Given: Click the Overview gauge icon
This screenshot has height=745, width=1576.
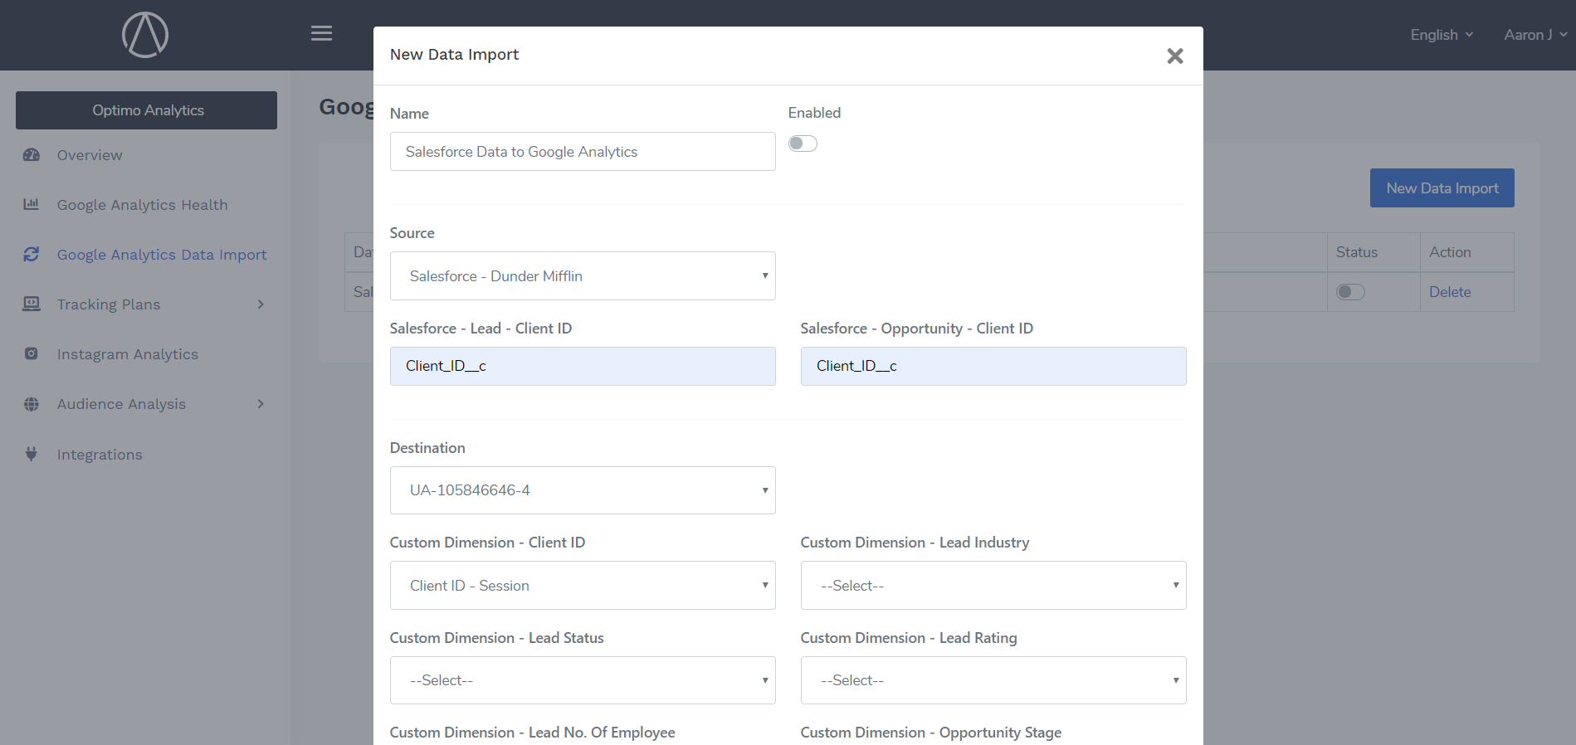Looking at the screenshot, I should point(32,155).
